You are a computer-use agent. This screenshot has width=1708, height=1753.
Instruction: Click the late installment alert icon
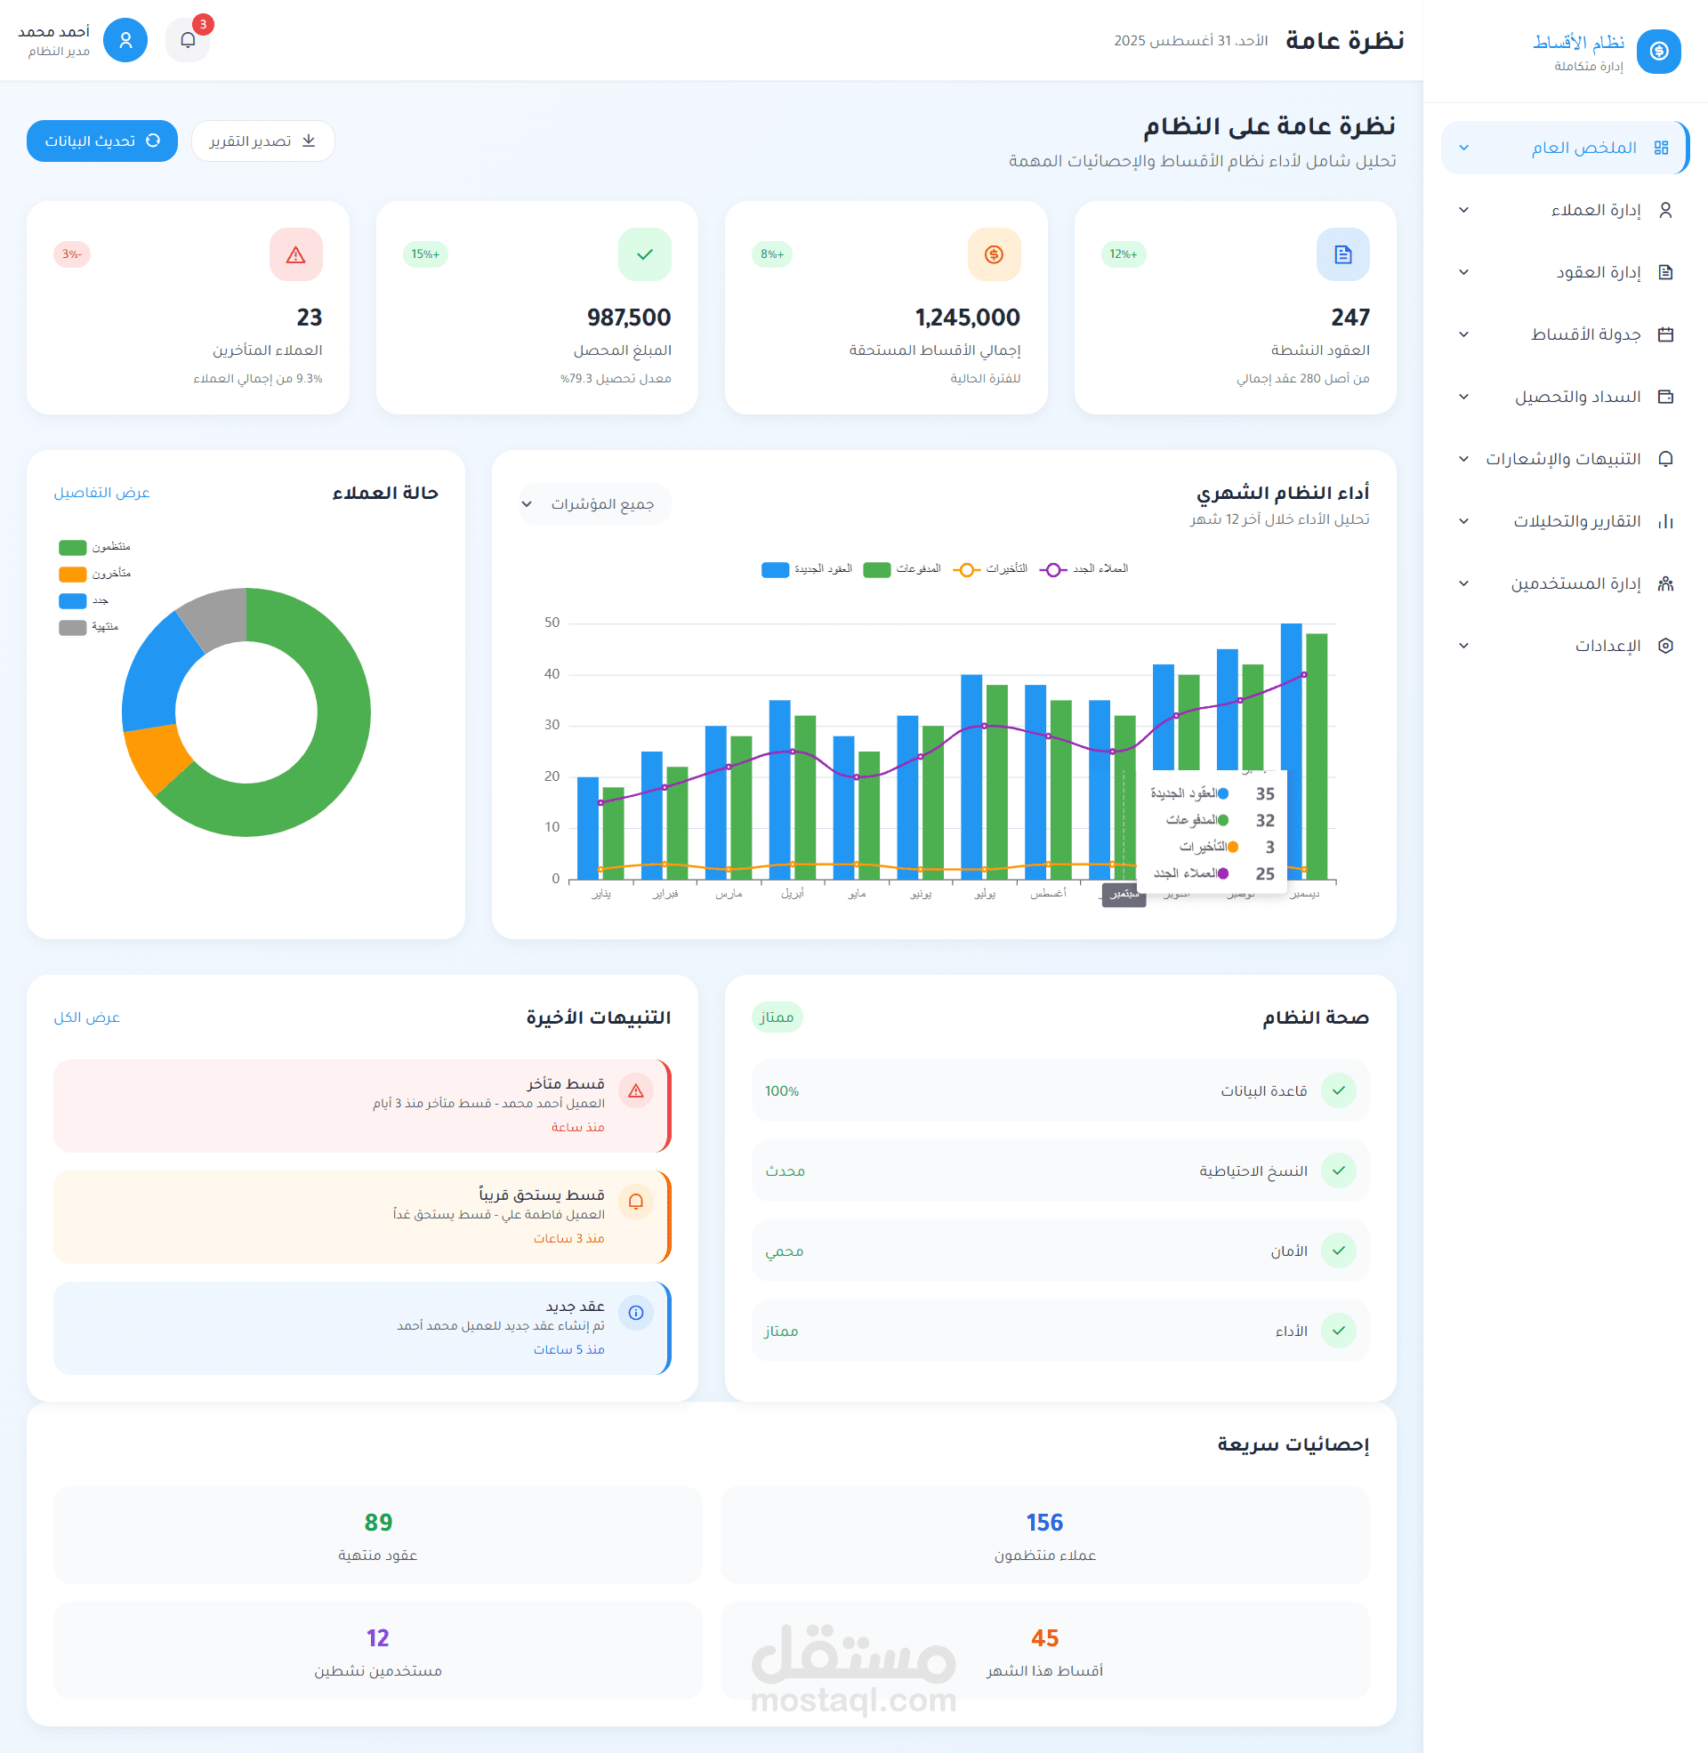tap(635, 1090)
